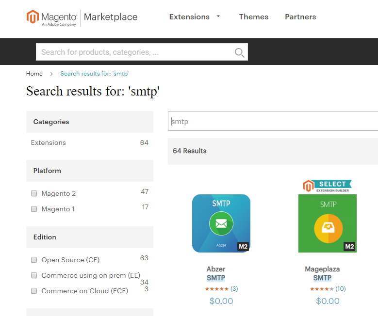
Task: Open the Partners menu item
Action: 300,17
